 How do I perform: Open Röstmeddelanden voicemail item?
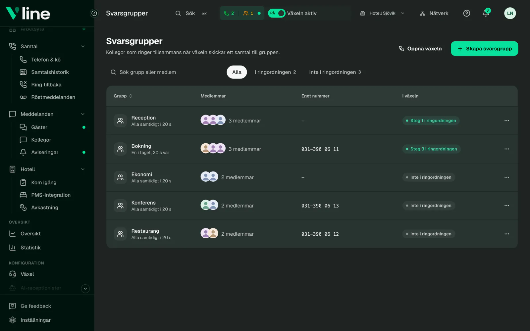(53, 97)
